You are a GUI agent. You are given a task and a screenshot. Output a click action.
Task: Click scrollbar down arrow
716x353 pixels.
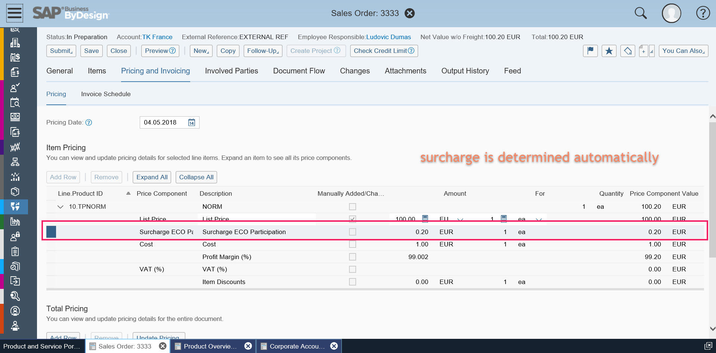click(712, 329)
